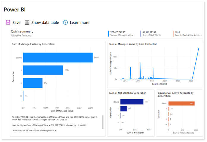Click the Quick summary heading

(x=22, y=31)
